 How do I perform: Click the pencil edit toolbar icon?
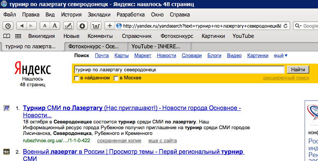(x=68, y=26)
